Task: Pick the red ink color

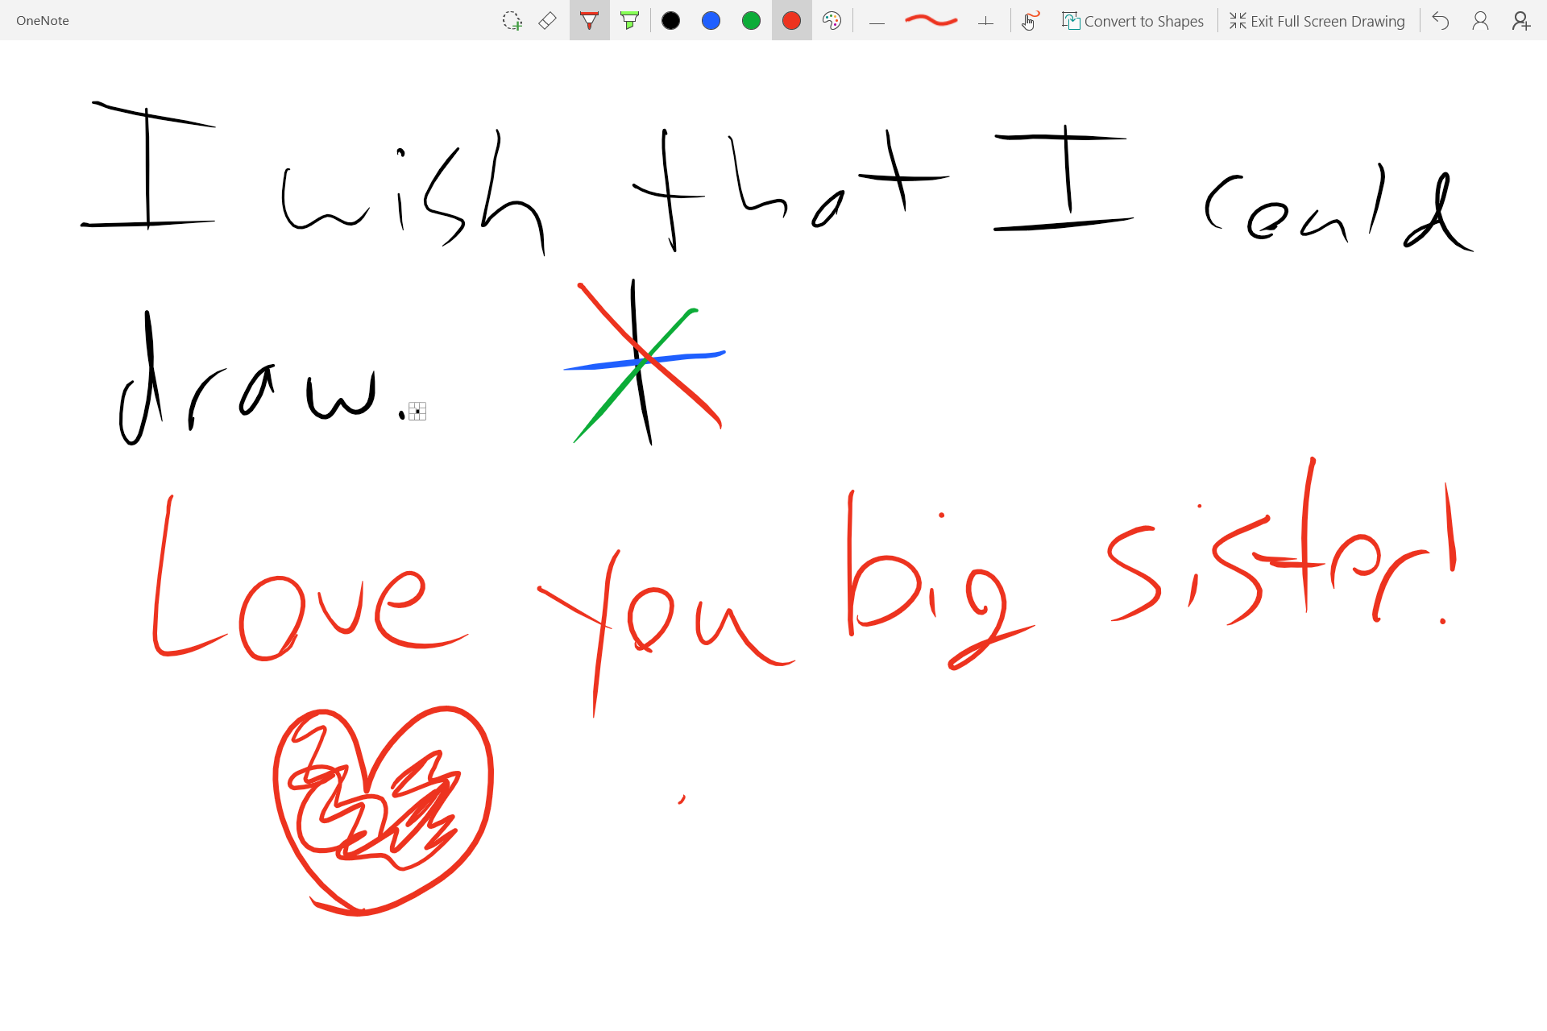Action: point(791,21)
